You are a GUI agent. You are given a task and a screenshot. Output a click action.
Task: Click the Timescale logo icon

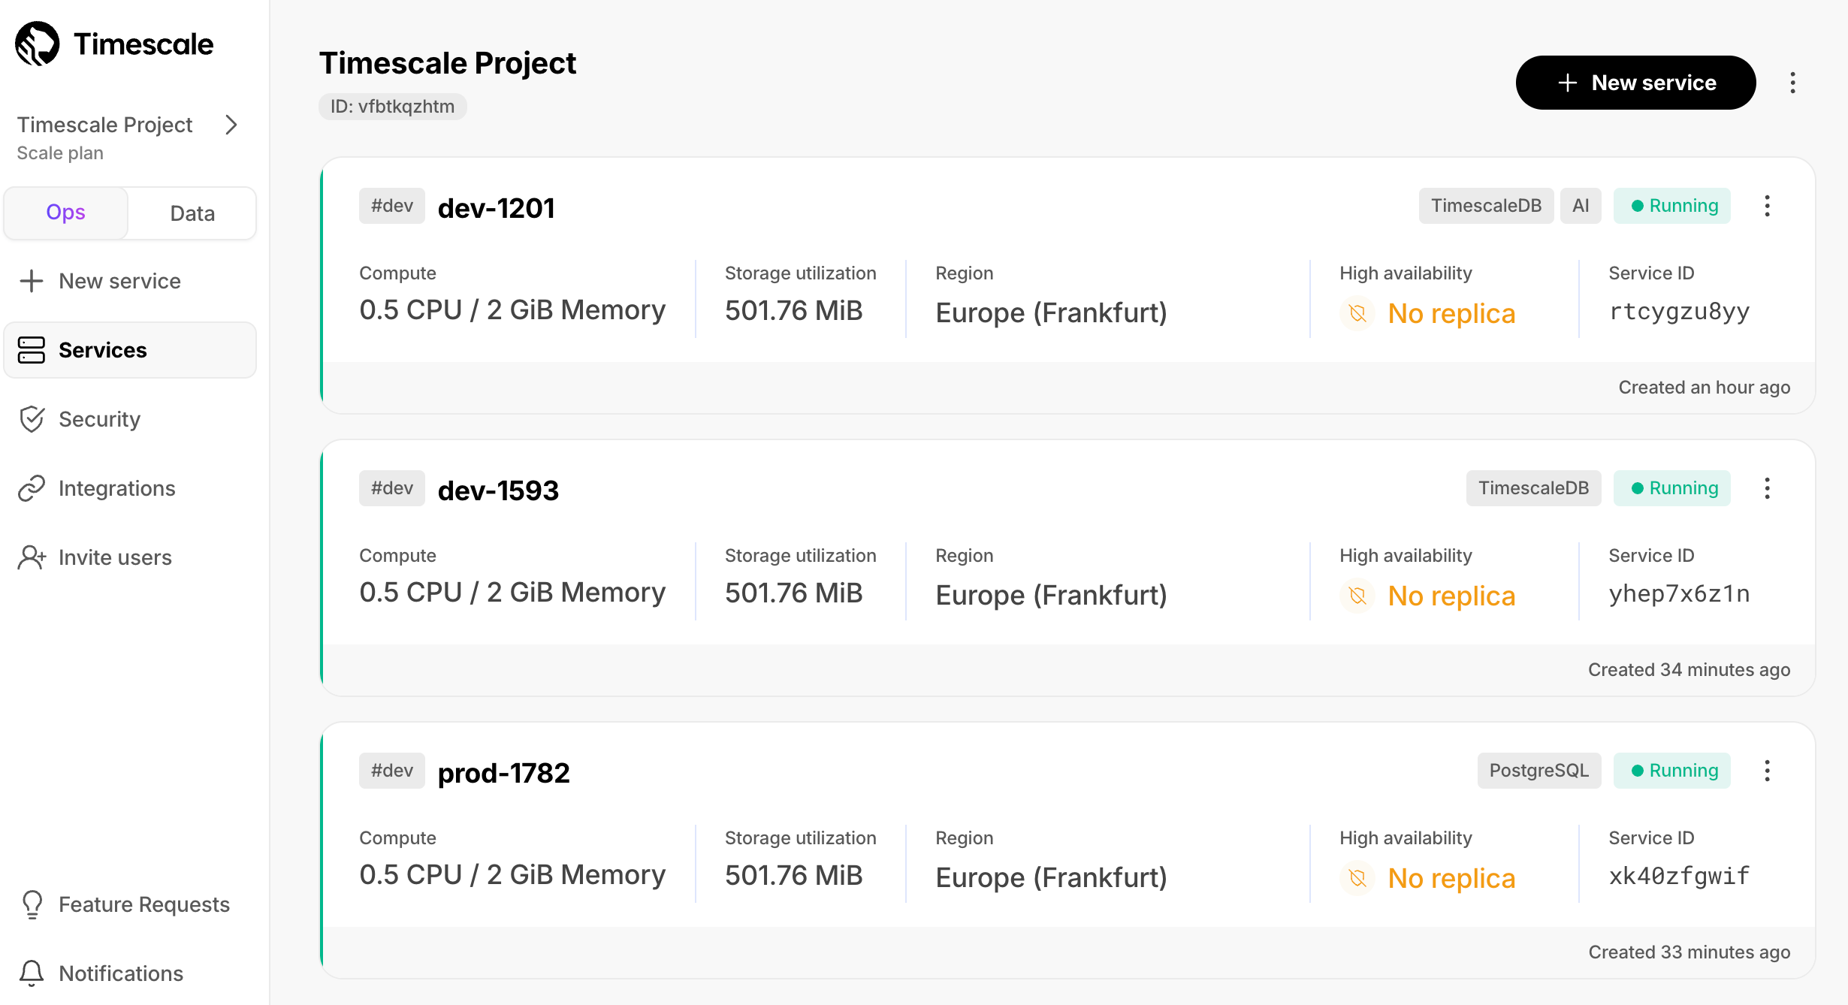click(38, 44)
